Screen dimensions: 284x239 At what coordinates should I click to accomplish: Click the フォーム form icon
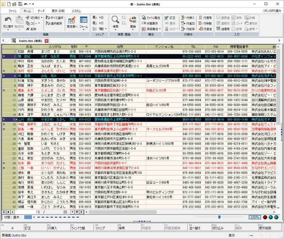84,20
